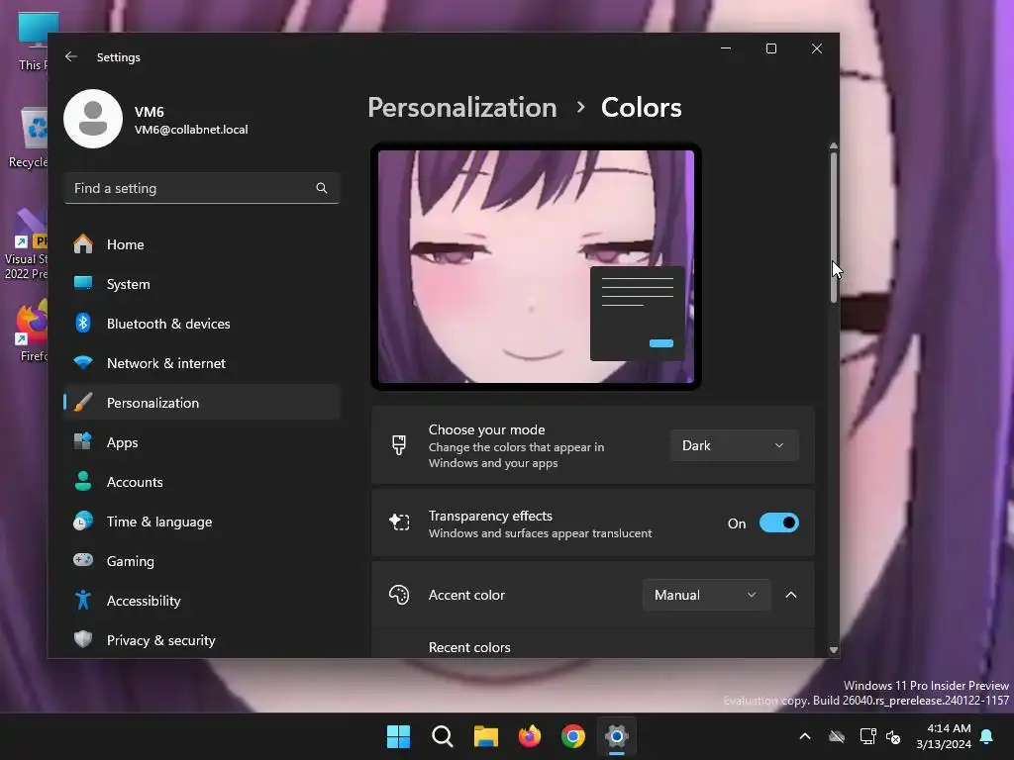Go to Home settings

202,244
